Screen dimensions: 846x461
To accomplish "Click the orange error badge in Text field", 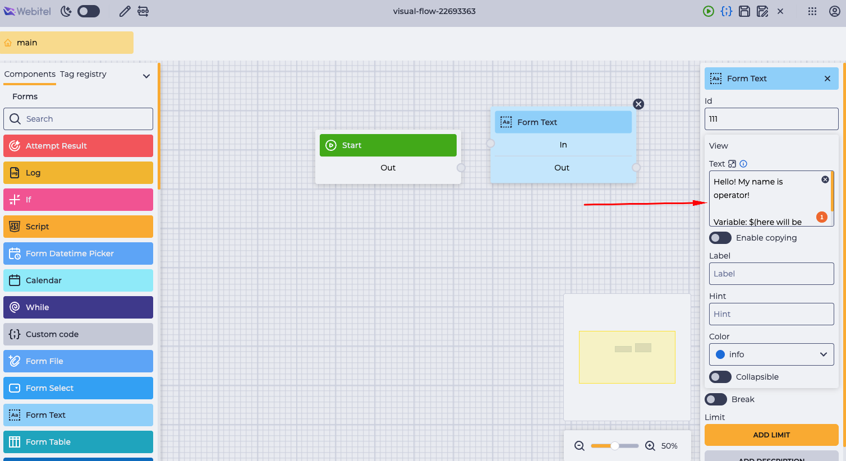I will (x=822, y=217).
